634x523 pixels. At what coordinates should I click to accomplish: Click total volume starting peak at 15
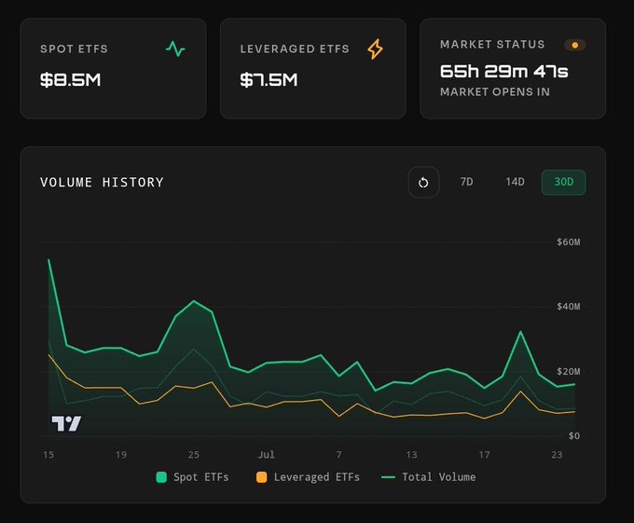coord(48,259)
